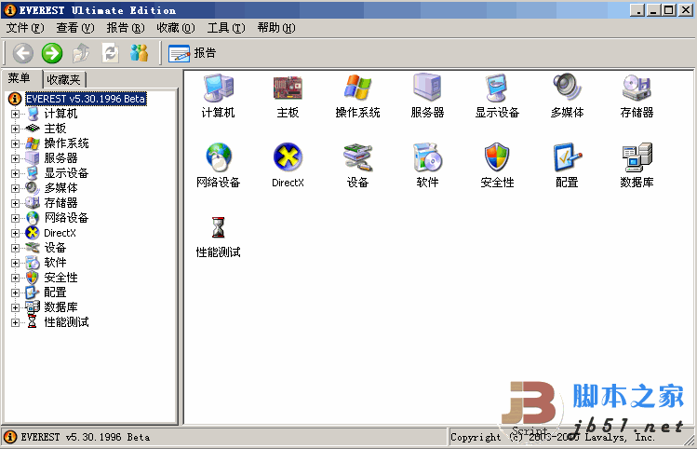Minimize the EVEREST window
Image resolution: width=697 pixels, height=449 pixels.
pyautogui.click(x=652, y=10)
